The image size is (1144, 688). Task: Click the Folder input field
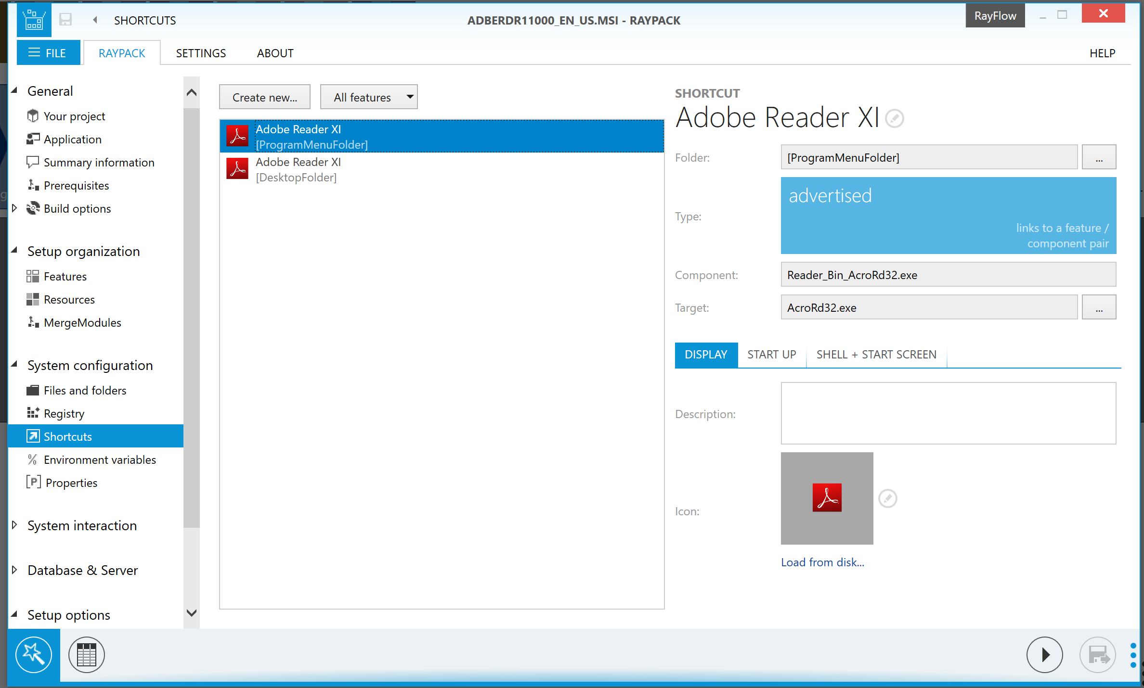(929, 157)
